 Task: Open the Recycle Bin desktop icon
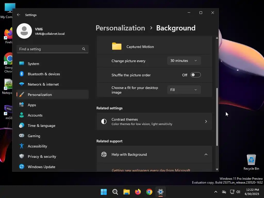pyautogui.click(x=251, y=162)
